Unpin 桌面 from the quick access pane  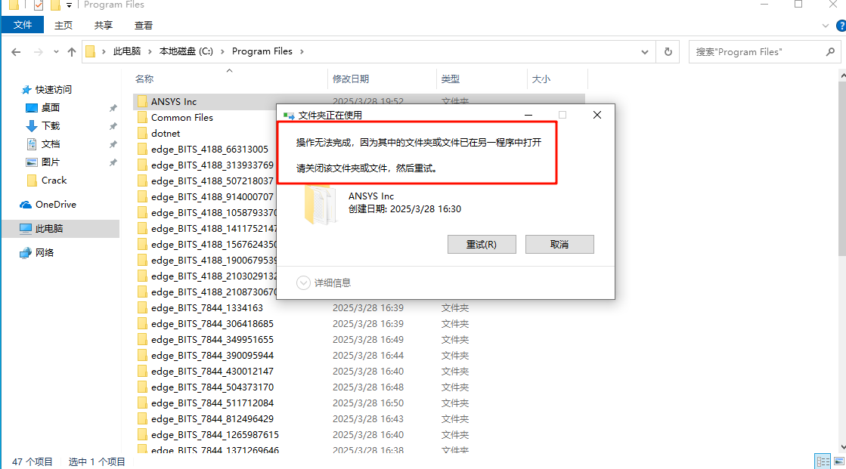[113, 108]
